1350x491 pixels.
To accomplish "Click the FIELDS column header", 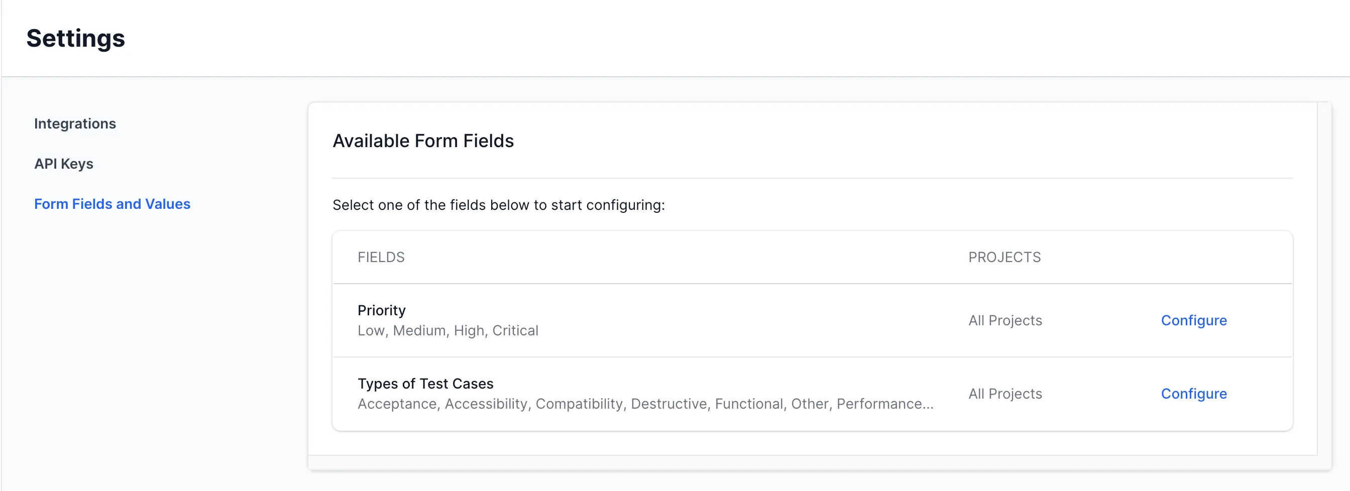I will tap(381, 257).
